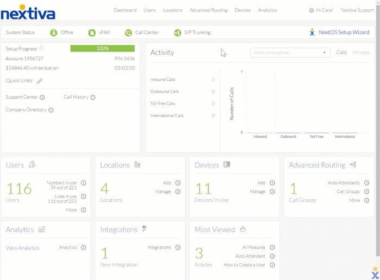Click the PIN:3436 text
Viewport: 380px width, 280px height.
[x=124, y=59]
